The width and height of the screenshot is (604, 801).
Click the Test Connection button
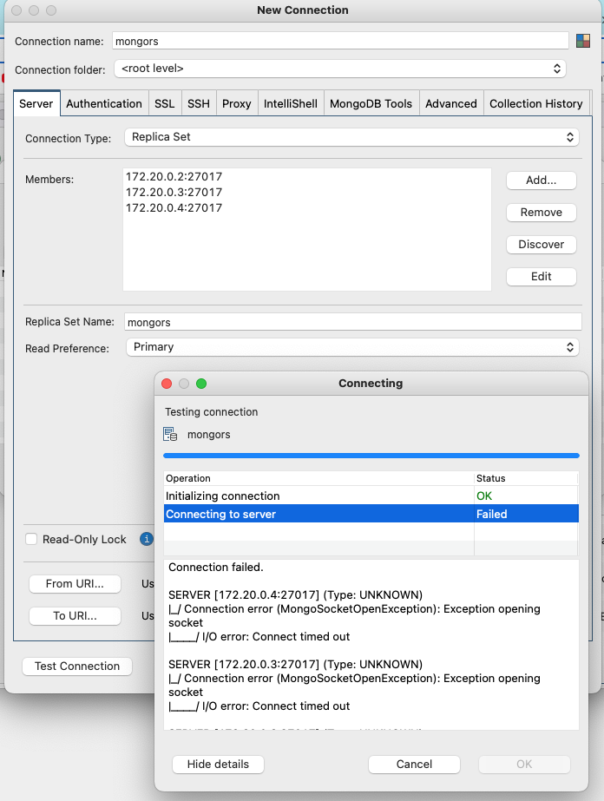point(77,666)
